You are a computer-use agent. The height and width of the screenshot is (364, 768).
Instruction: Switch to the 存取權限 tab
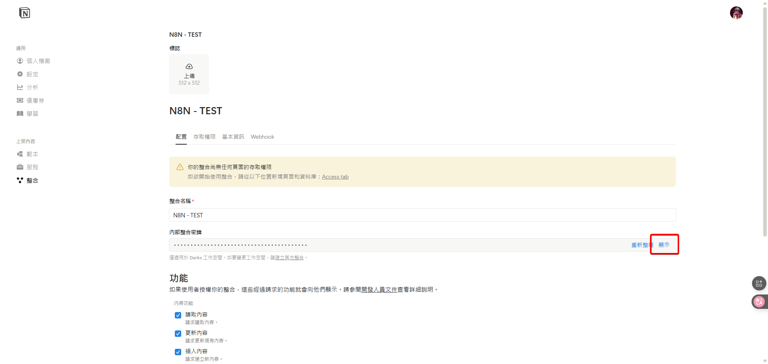coord(204,137)
